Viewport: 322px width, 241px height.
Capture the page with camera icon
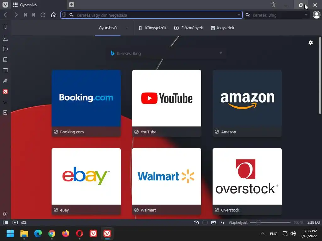click(196, 222)
